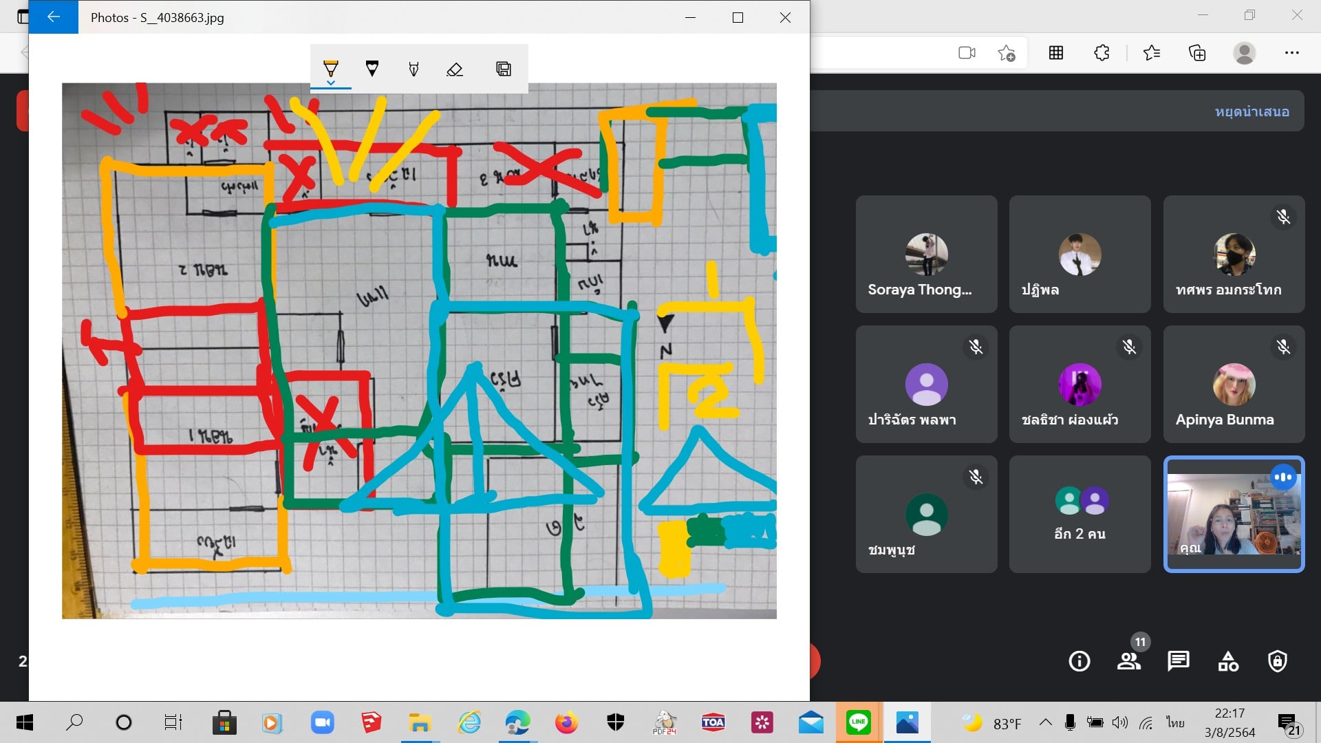1321x743 pixels.
Task: Select the calligraphy pen tool
Action: [x=414, y=68]
